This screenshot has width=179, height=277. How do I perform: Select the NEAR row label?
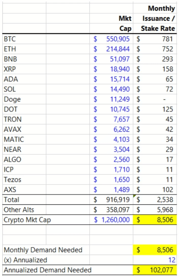(x=12, y=150)
